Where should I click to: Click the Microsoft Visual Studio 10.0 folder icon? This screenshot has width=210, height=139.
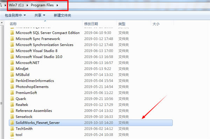[x=12, y=57]
